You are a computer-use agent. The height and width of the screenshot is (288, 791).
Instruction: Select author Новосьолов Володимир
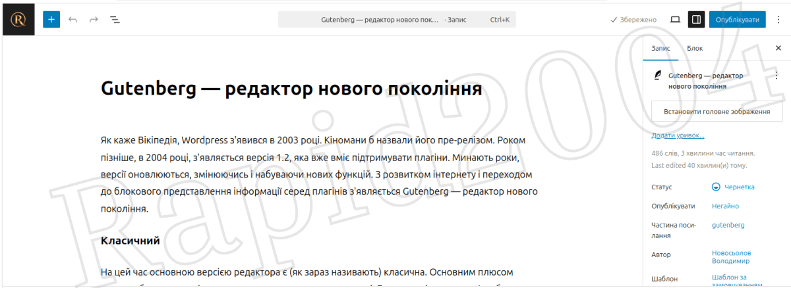click(x=731, y=256)
